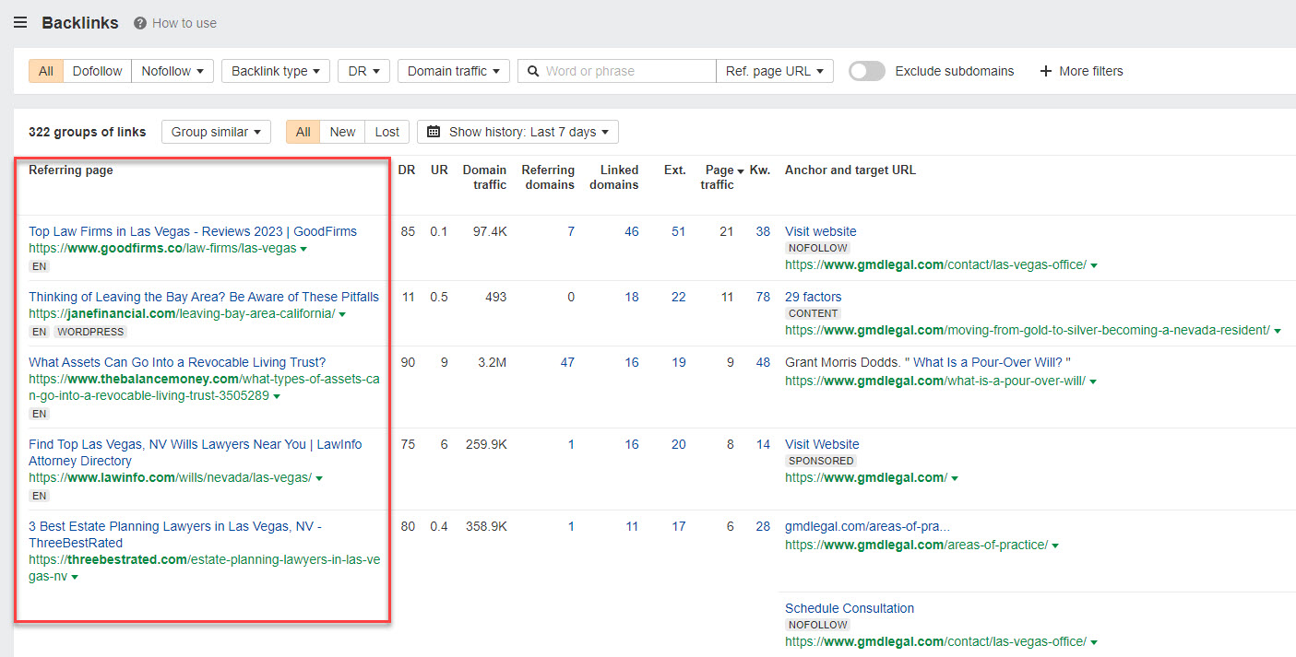Click the SPONSORED label
Viewport: 1296px width, 657px height.
click(821, 461)
